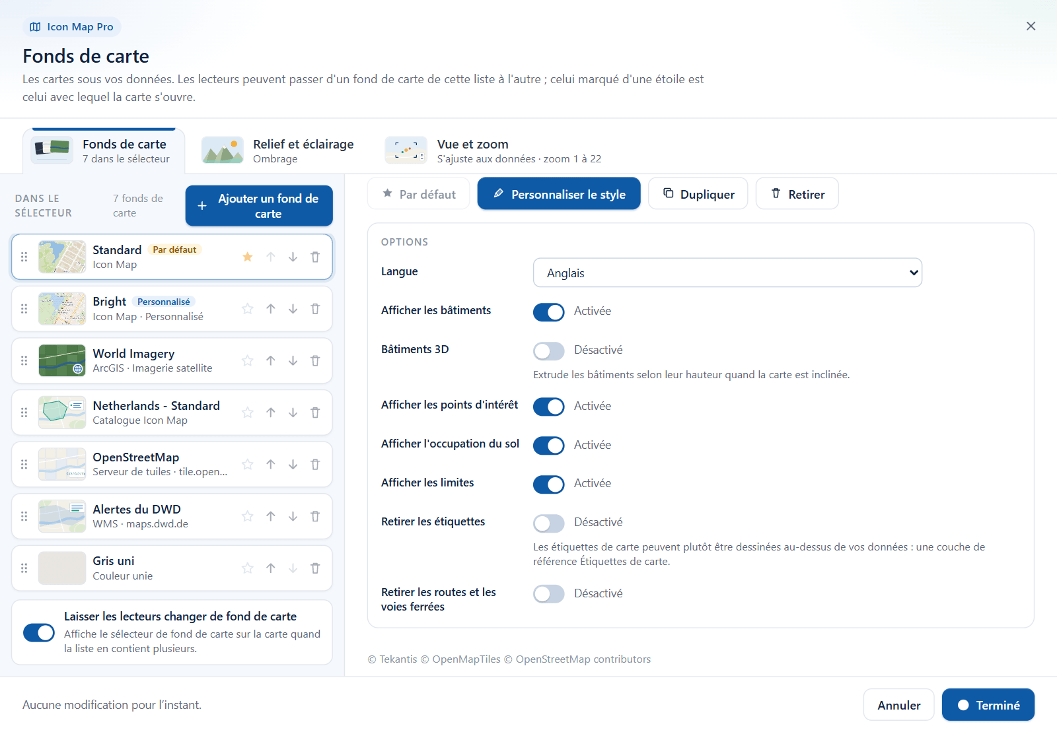
Task: Toggle Afficher les limites switch
Action: [x=549, y=484]
